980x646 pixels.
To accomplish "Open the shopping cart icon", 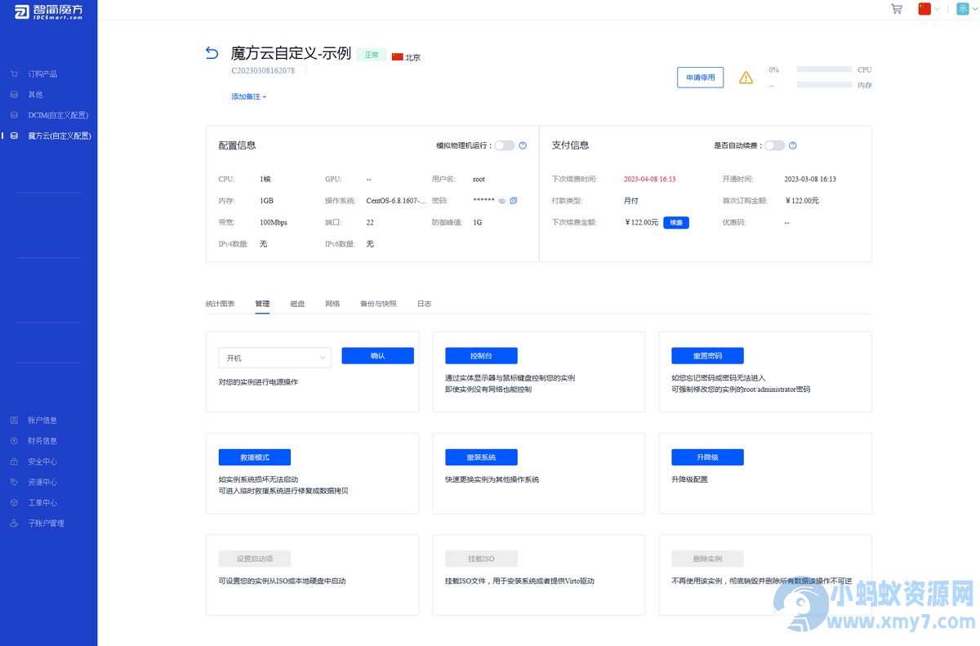I will pyautogui.click(x=897, y=9).
